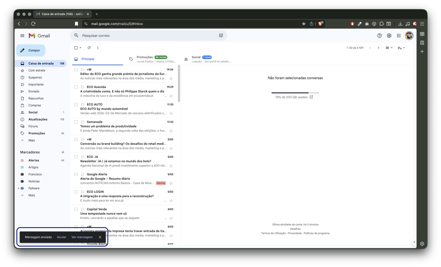Tick checkbox for ECO Avenida email
The image size is (441, 267).
coord(76,87)
